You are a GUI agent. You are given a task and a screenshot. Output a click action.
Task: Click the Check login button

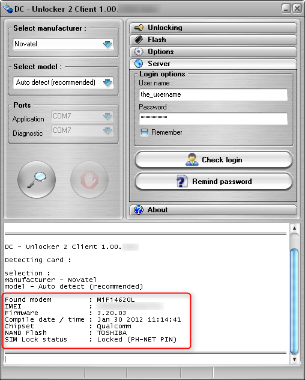pos(214,160)
